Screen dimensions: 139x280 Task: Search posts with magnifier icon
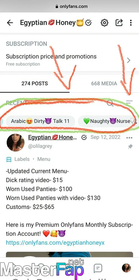click(x=110, y=103)
